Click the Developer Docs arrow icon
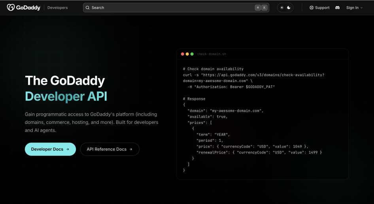Viewport: 374px width, 204px height. coord(68,149)
